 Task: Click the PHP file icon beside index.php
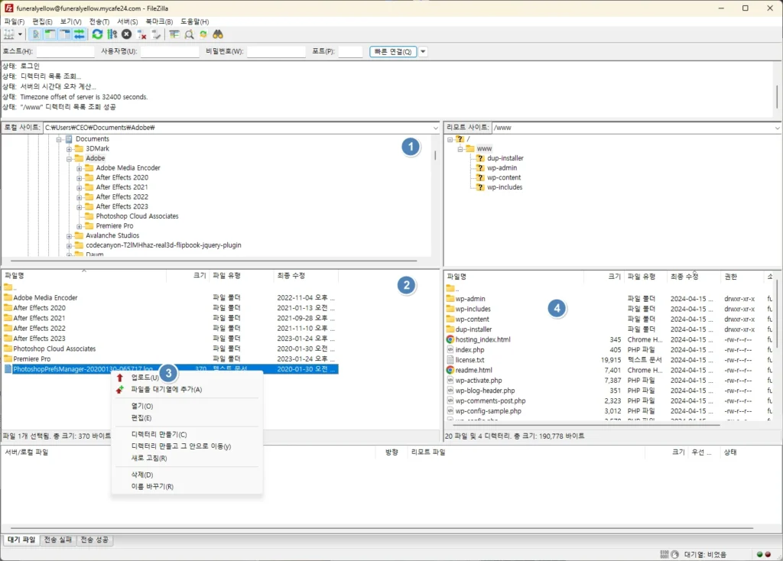(450, 350)
